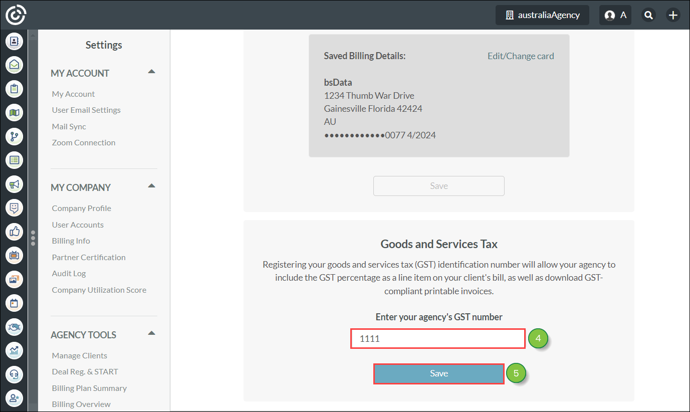The width and height of the screenshot is (690, 412).
Task: Click the settings sidebar scroll up arrow
Action: click(x=33, y=35)
